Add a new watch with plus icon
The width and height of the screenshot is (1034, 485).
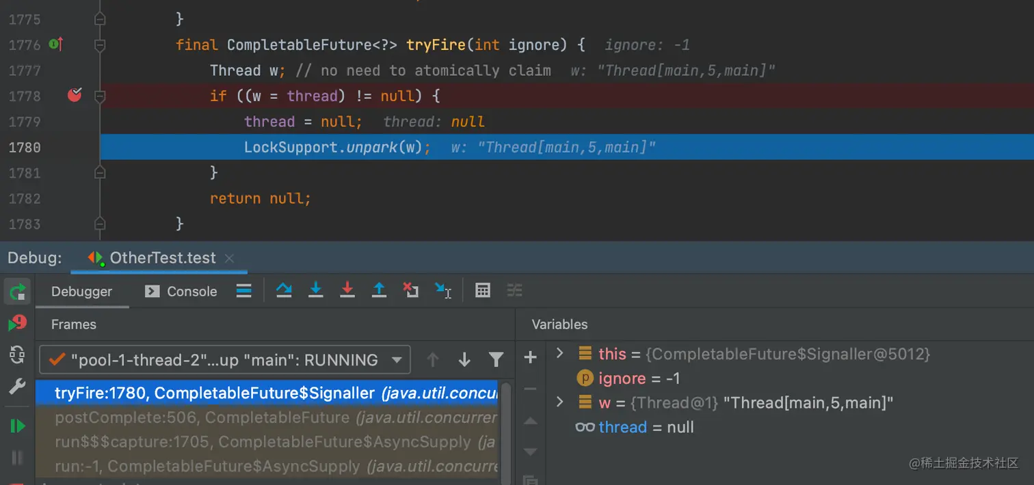(530, 357)
